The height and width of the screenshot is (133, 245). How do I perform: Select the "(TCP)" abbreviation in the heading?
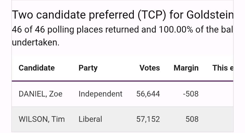pyautogui.click(x=152, y=15)
